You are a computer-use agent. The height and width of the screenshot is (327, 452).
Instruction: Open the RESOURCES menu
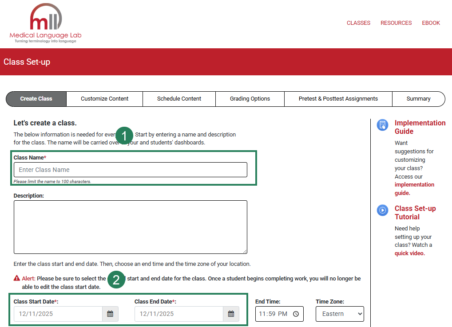pos(396,23)
